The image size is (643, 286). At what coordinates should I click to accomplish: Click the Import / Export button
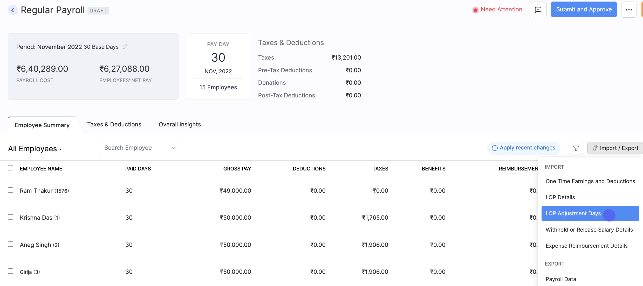615,148
